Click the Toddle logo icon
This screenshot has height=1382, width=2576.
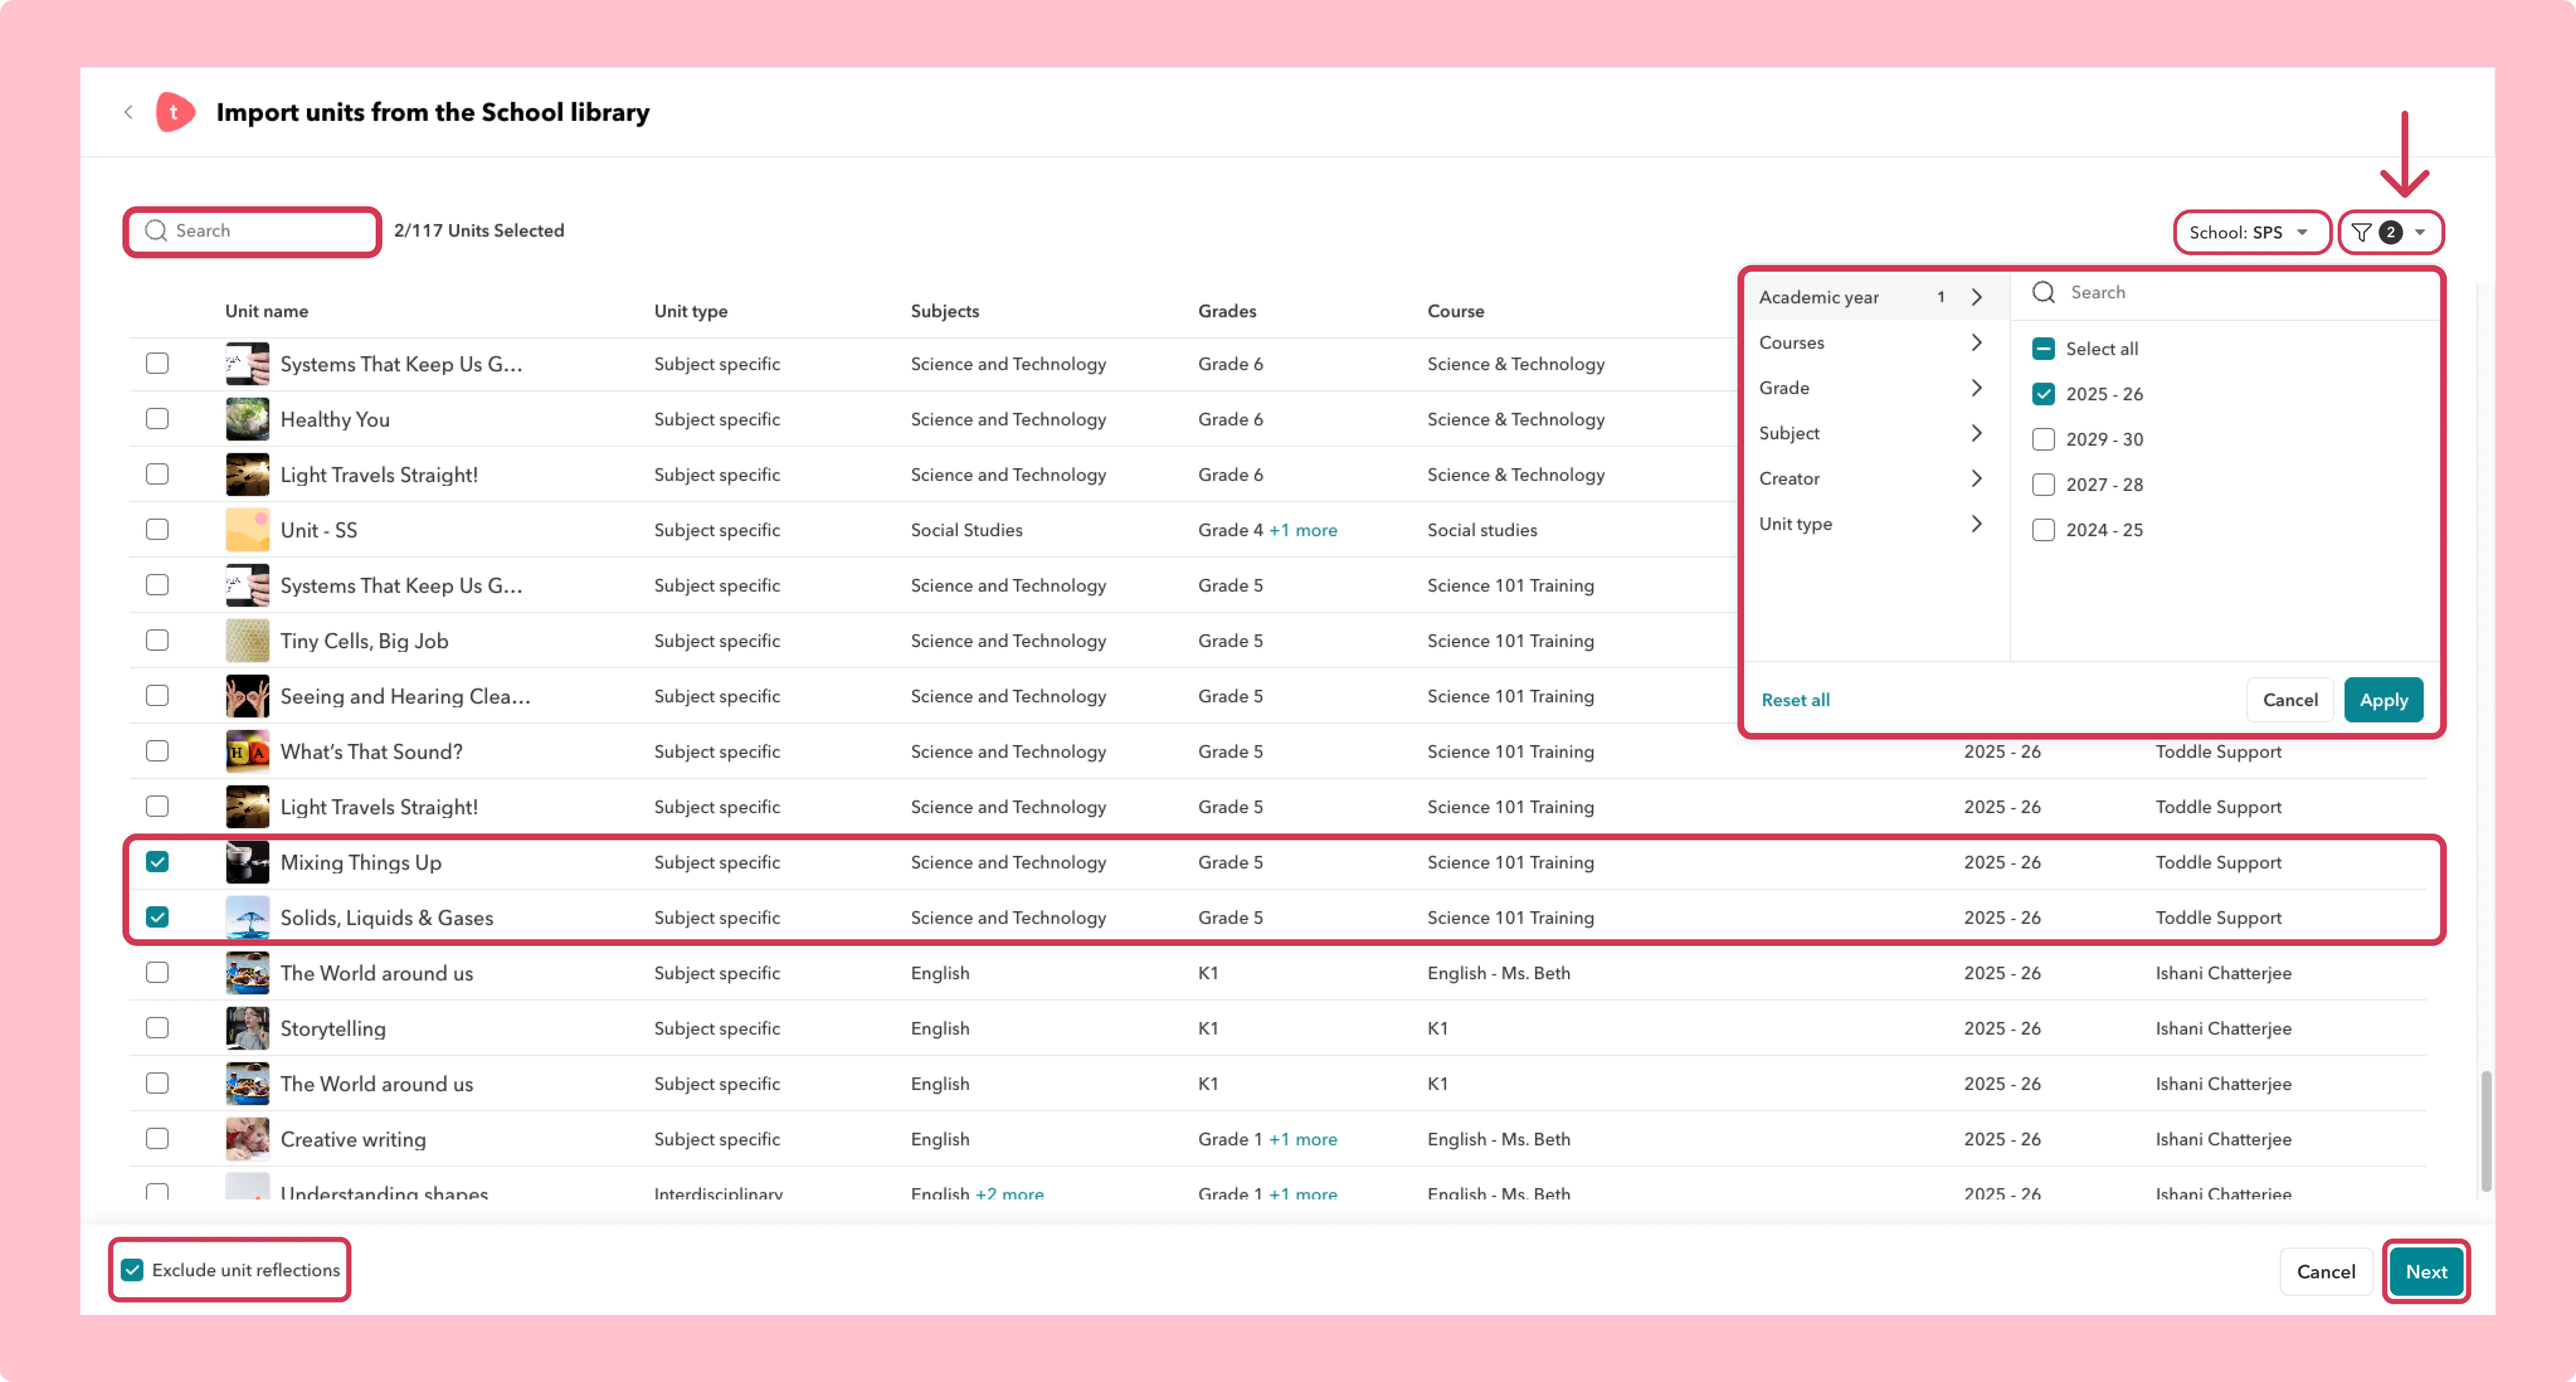click(175, 112)
